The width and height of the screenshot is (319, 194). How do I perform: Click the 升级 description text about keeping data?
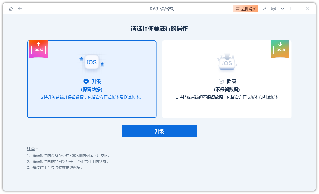point(91,97)
